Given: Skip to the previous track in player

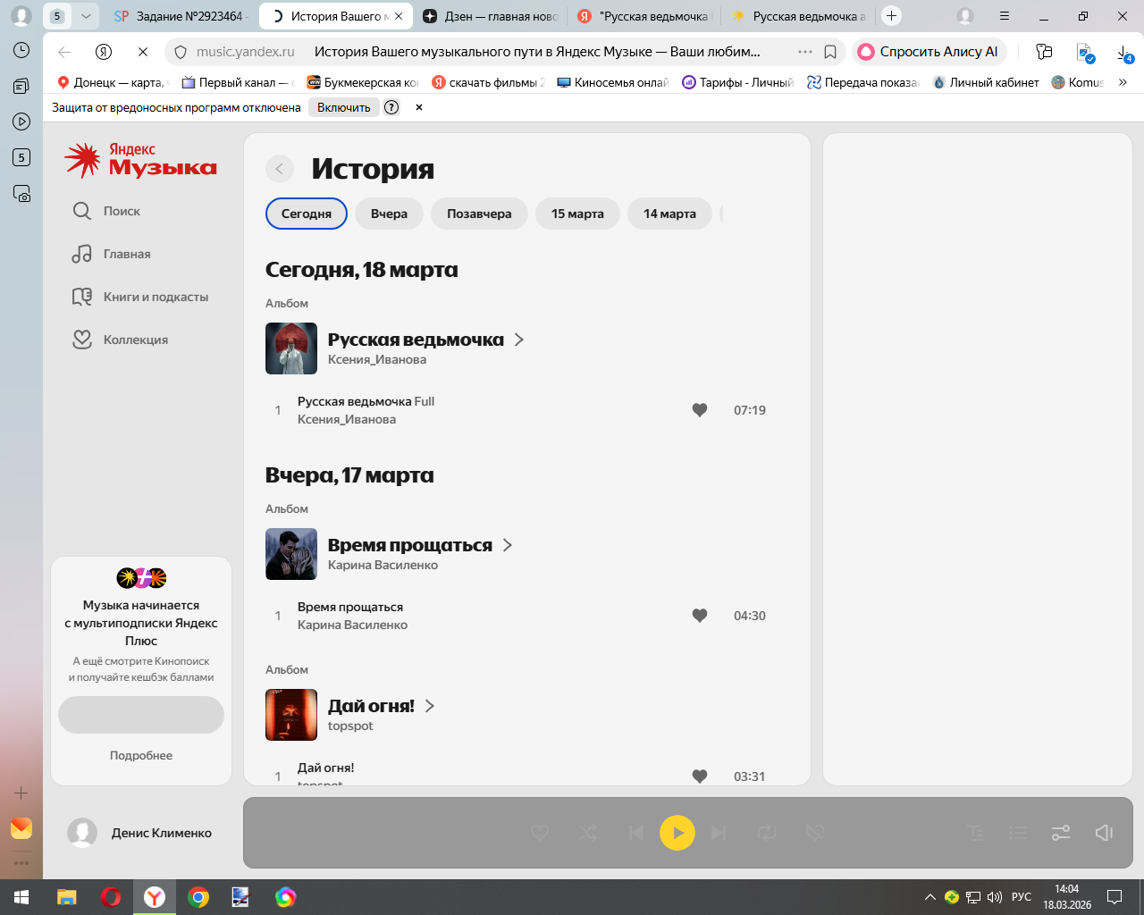Looking at the screenshot, I should tap(635, 833).
